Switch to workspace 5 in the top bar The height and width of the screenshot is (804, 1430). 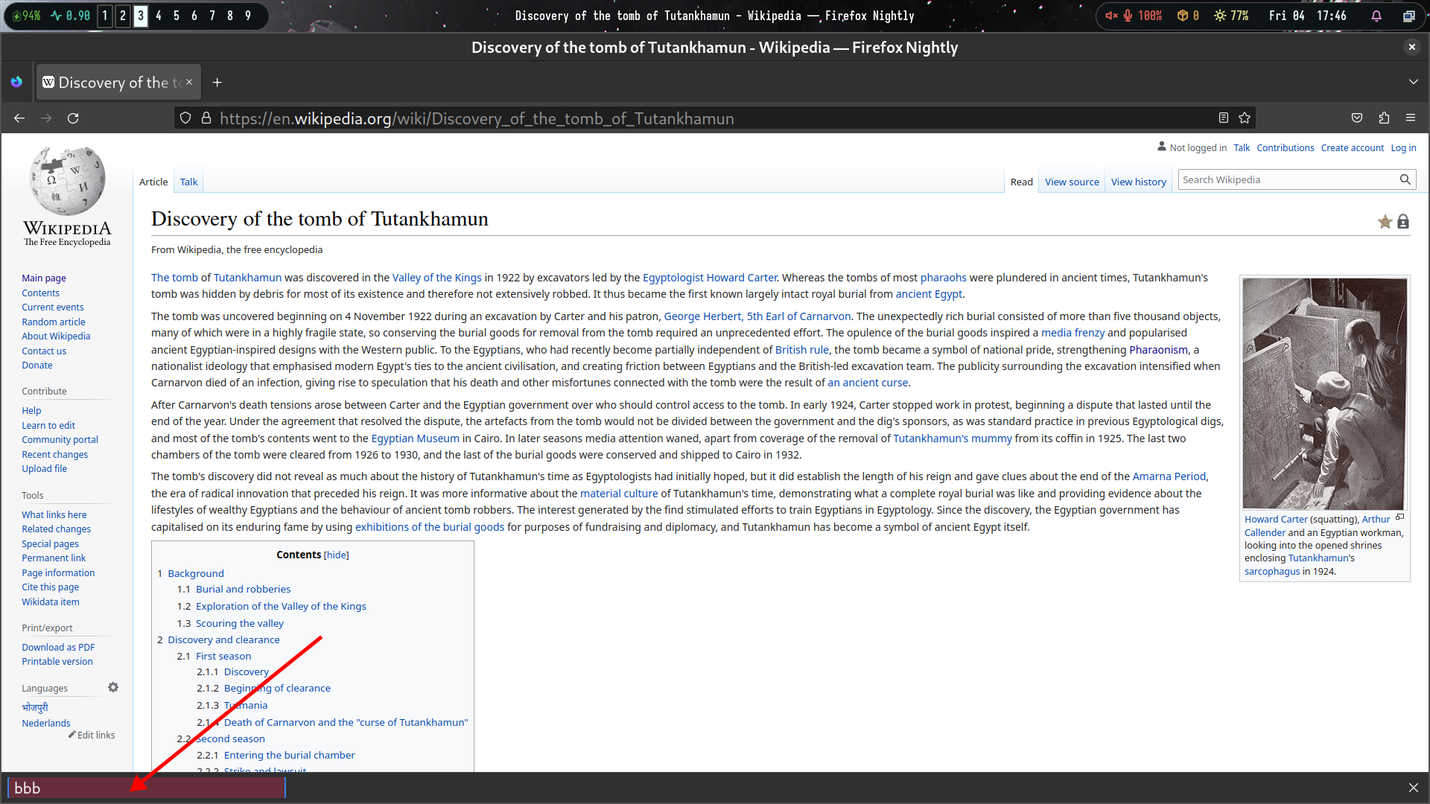tap(177, 16)
